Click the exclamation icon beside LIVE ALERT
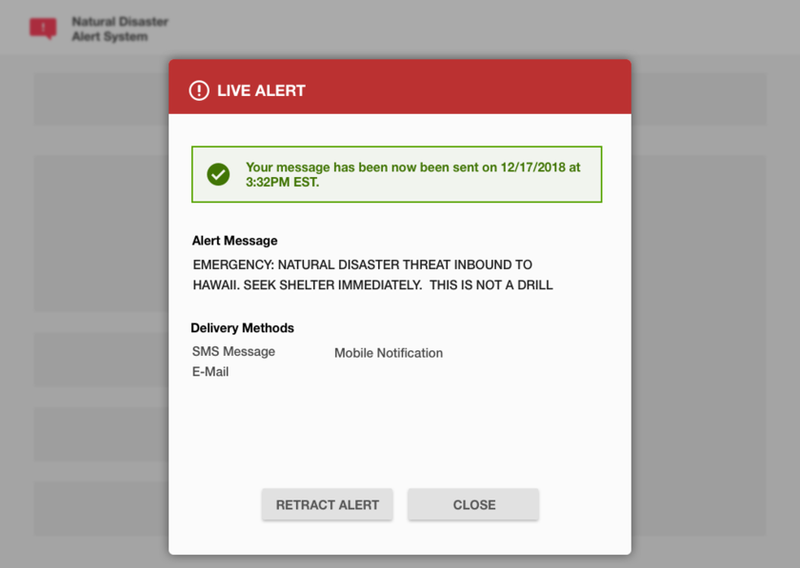The height and width of the screenshot is (568, 800). point(199,90)
